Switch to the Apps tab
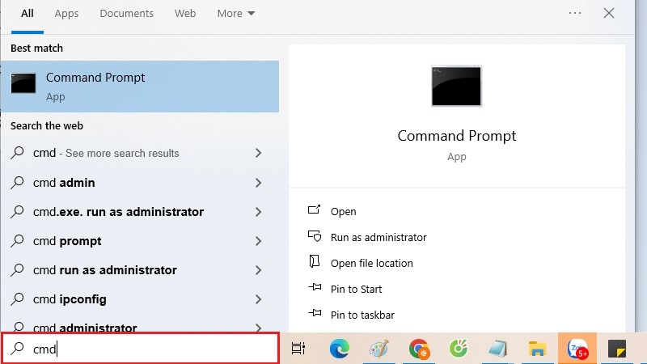Screen dimensions: 647x364 66,14
